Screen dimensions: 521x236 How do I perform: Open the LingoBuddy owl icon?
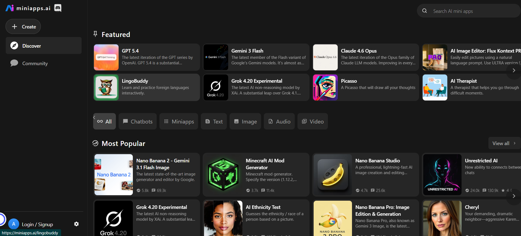[x=106, y=87]
